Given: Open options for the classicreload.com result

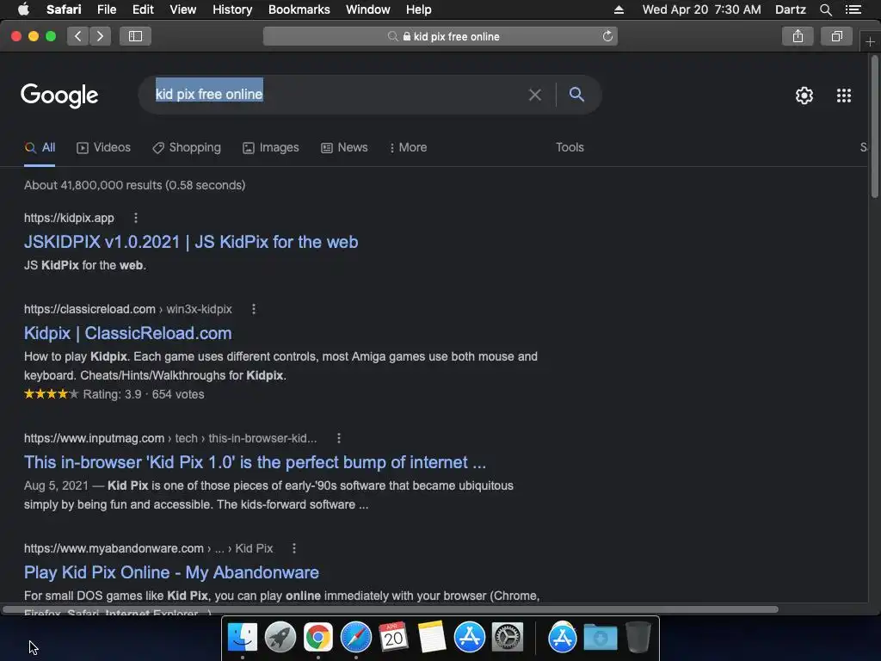Looking at the screenshot, I should coord(254,309).
